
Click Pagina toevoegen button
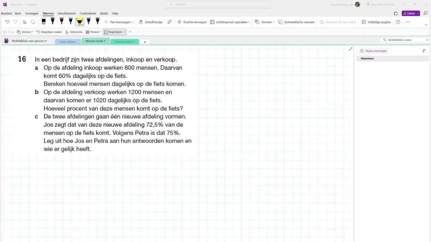374,51
